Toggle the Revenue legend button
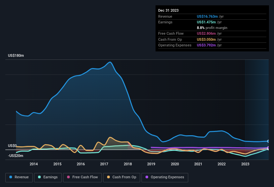274x187 pixels. (19, 177)
